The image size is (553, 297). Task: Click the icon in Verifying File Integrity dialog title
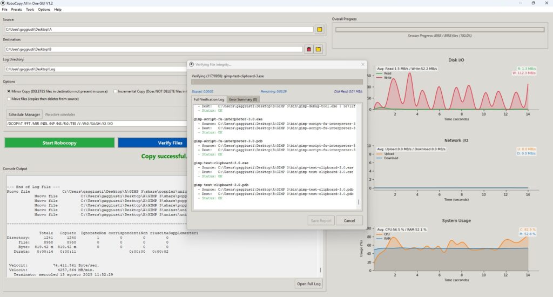192,65
